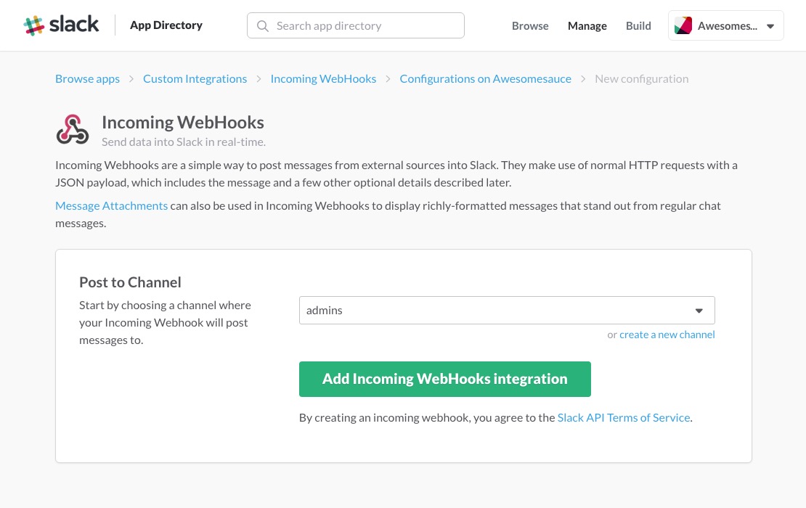Open Configurations on Awesomesauce breadcrumb
Viewport: 806px width, 508px height.
coord(485,78)
